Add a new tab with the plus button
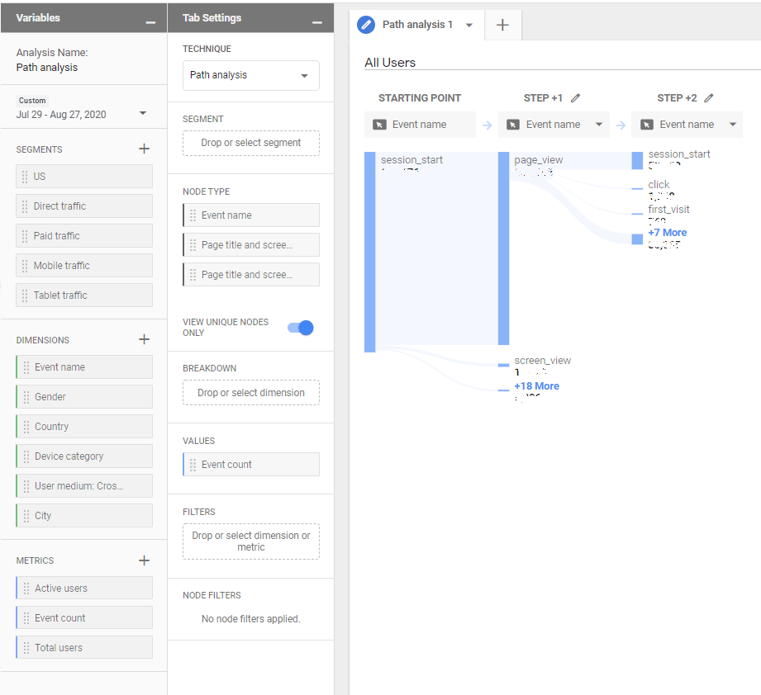This screenshot has width=761, height=695. coord(502,25)
